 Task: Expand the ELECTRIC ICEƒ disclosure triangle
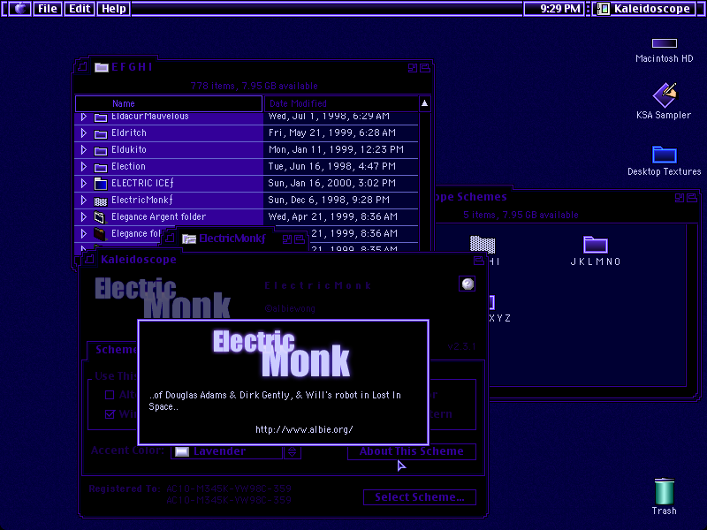click(x=83, y=183)
